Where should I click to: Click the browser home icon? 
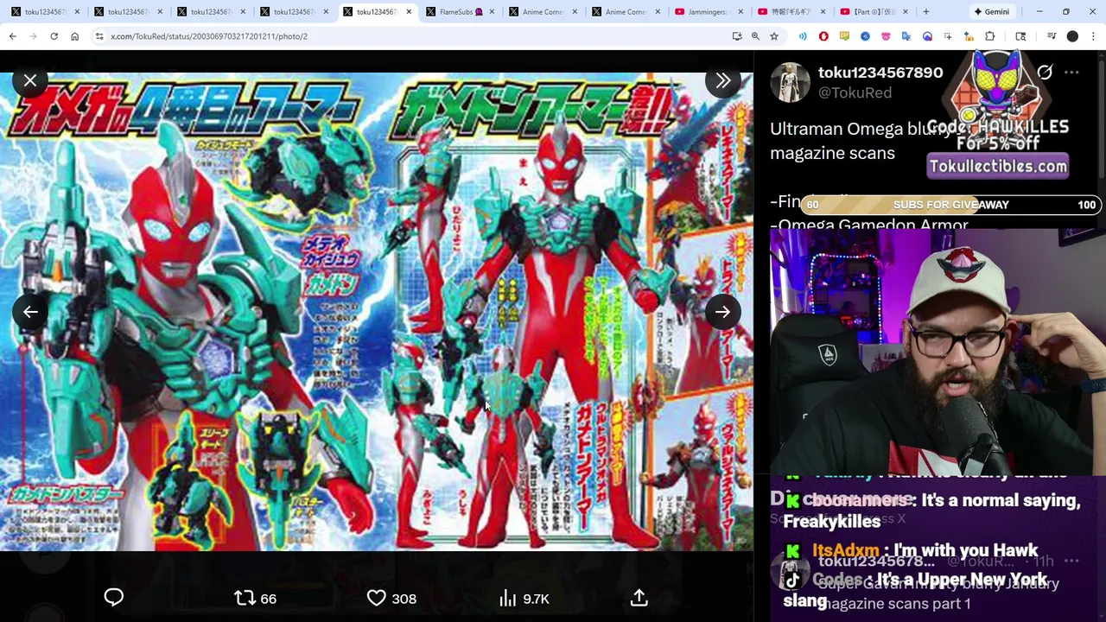pos(75,36)
